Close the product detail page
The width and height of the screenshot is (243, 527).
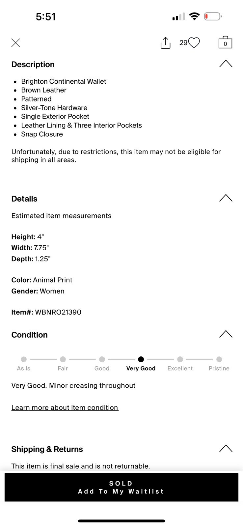coord(15,43)
